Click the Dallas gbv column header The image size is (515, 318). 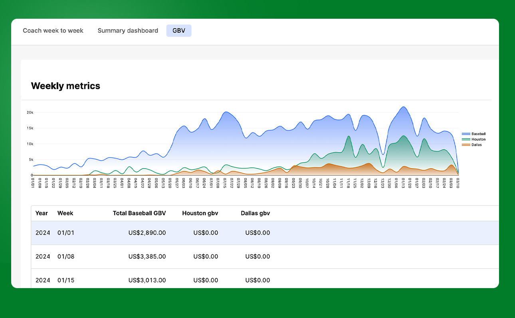coord(255,213)
